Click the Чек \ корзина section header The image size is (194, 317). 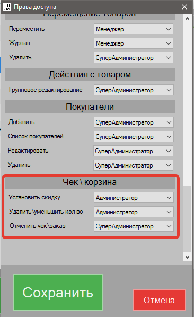pos(90,182)
